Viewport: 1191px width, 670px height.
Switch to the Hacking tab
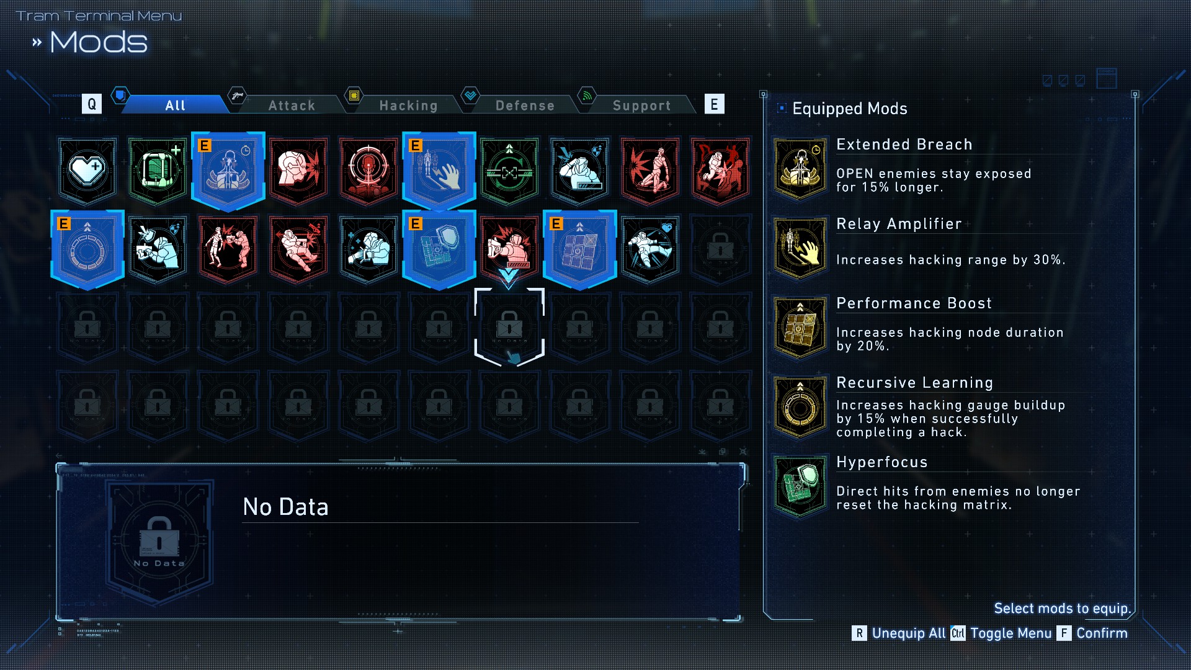[408, 105]
